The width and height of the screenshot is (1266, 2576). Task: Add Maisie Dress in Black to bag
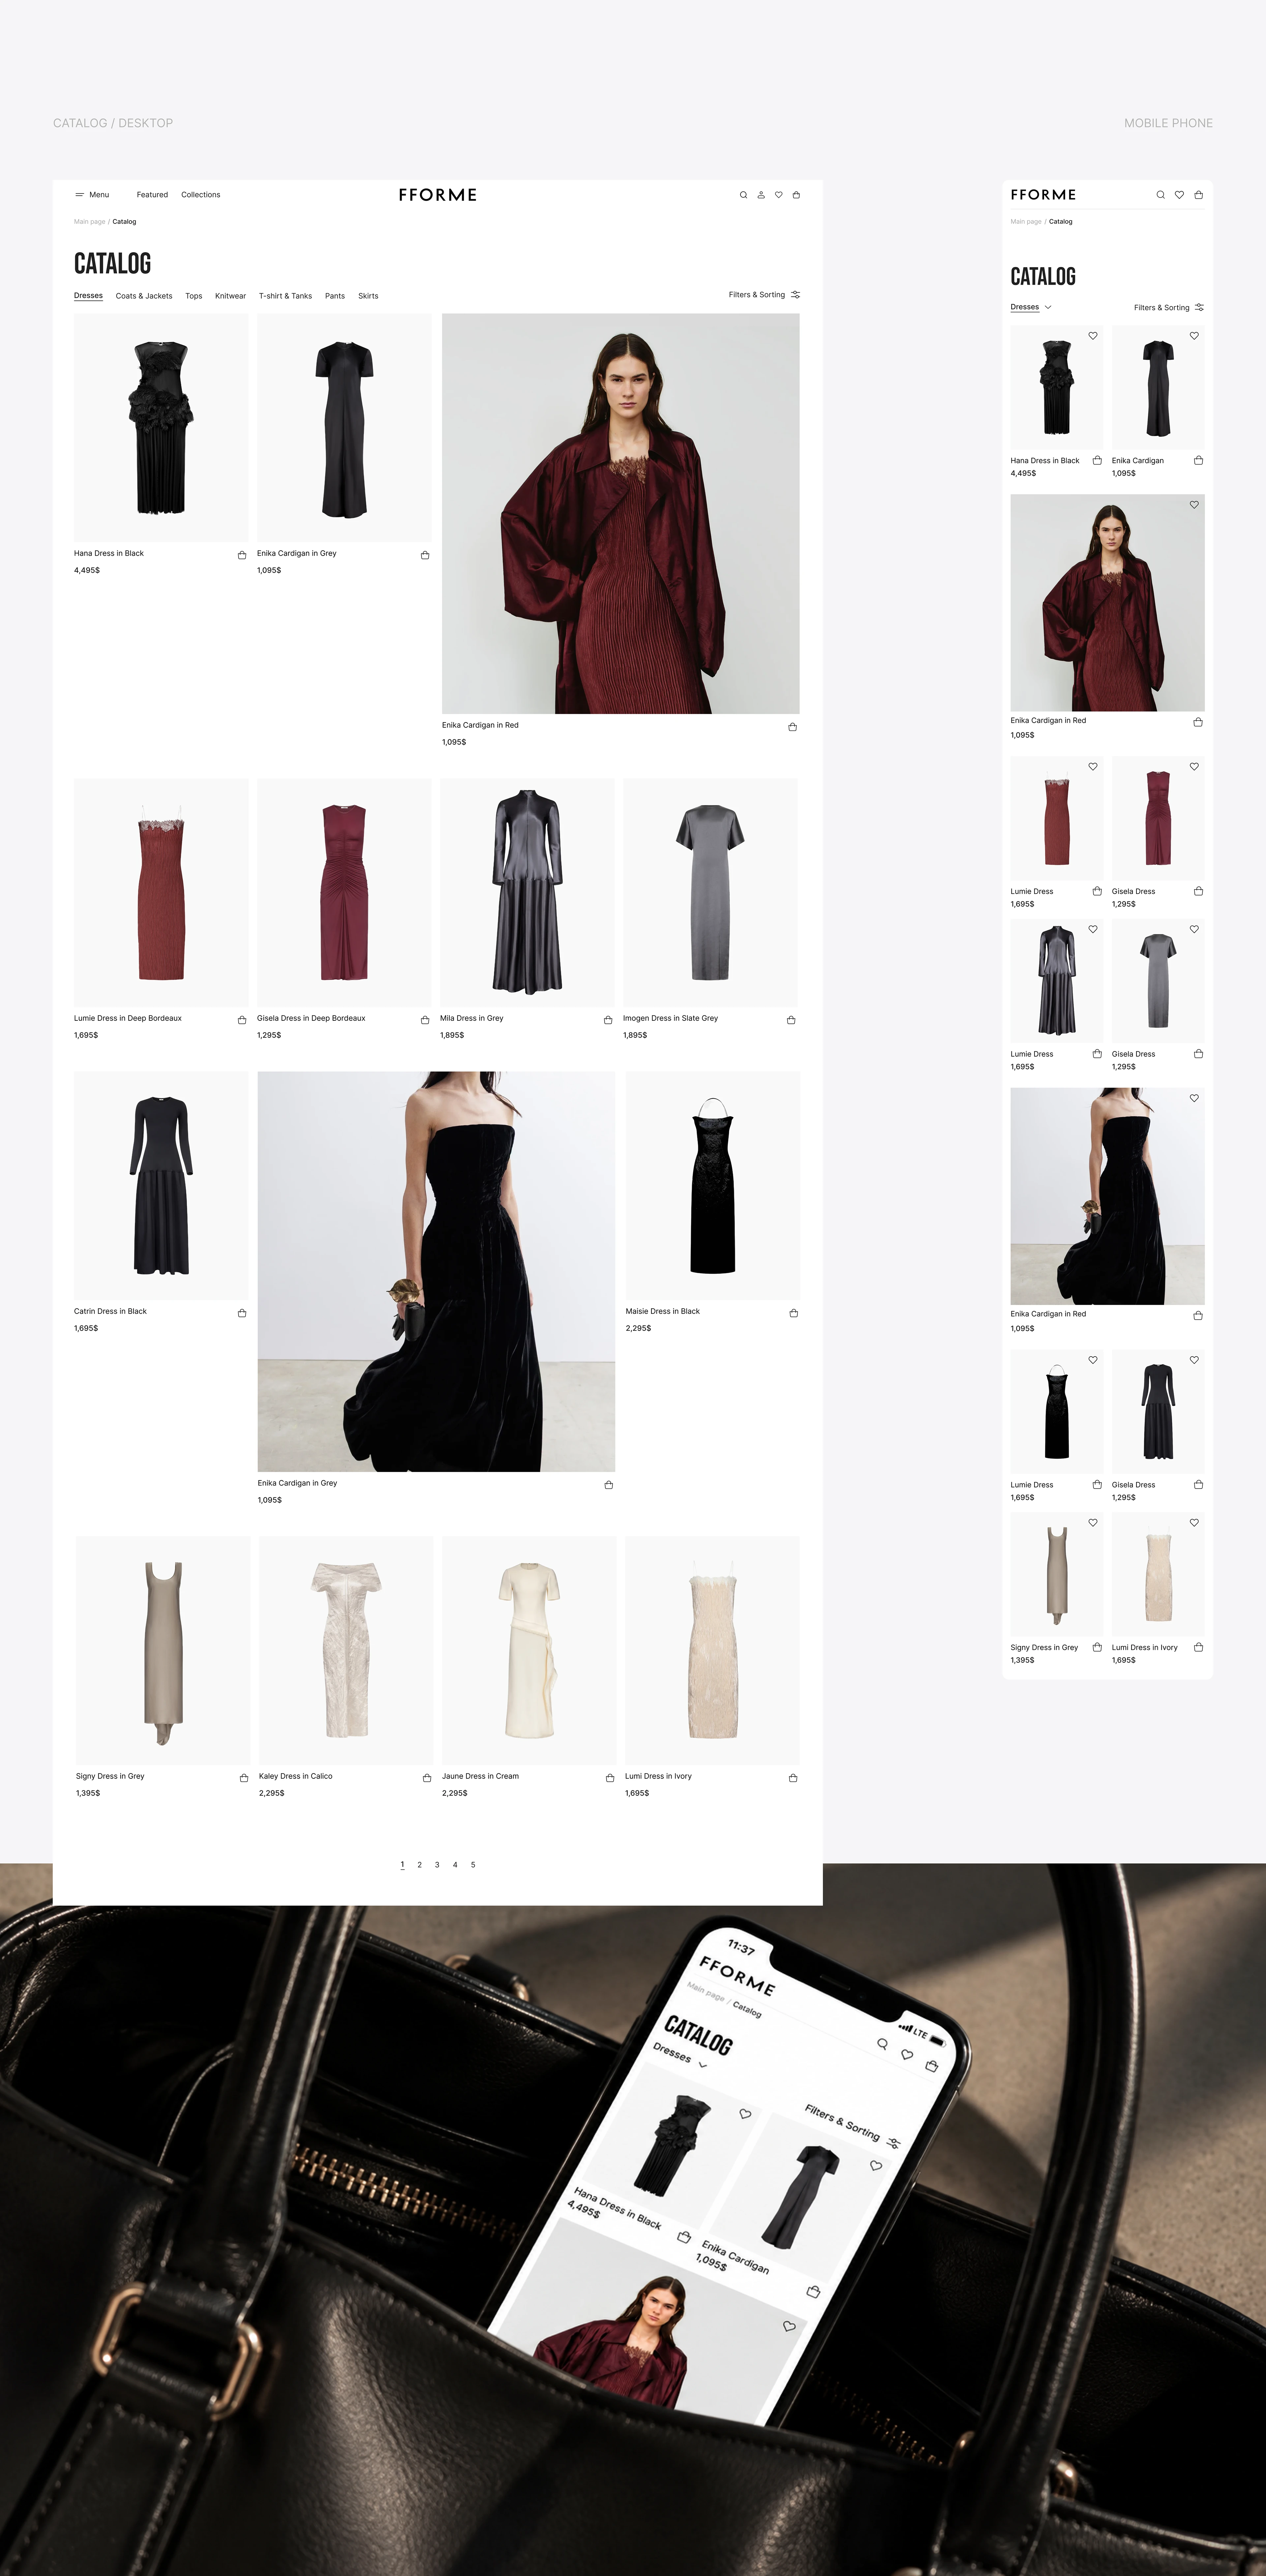794,1313
